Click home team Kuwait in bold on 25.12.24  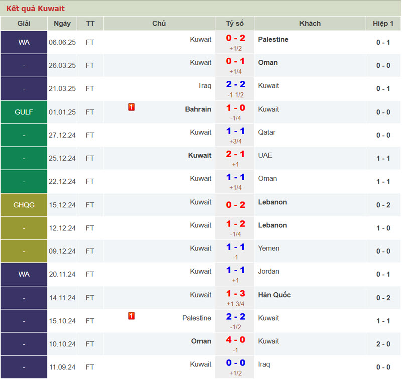coord(199,155)
